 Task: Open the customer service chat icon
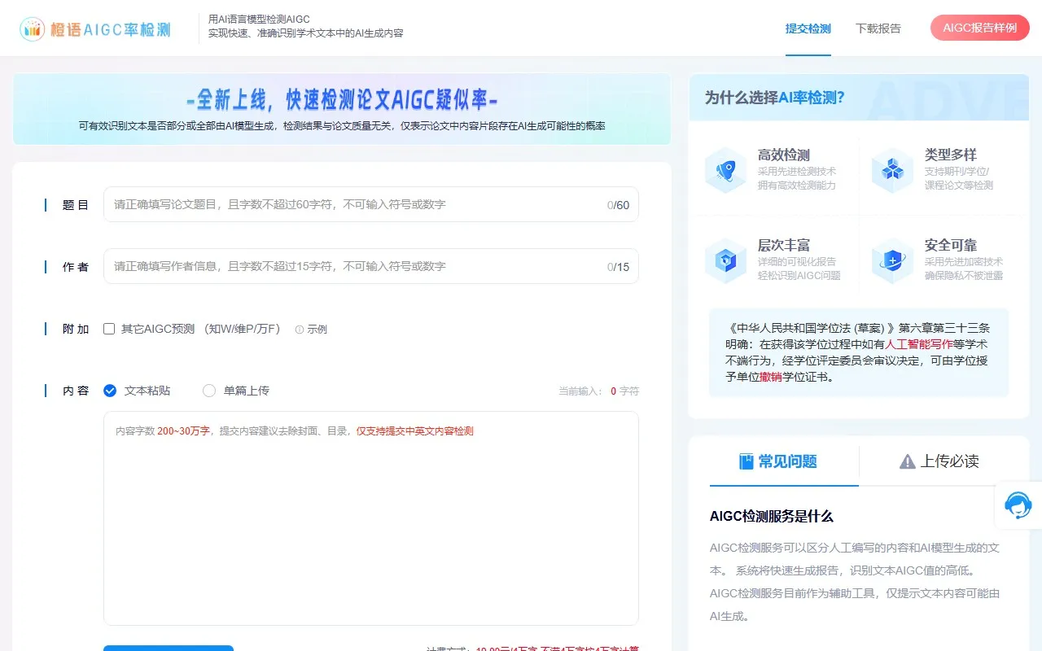[1018, 505]
